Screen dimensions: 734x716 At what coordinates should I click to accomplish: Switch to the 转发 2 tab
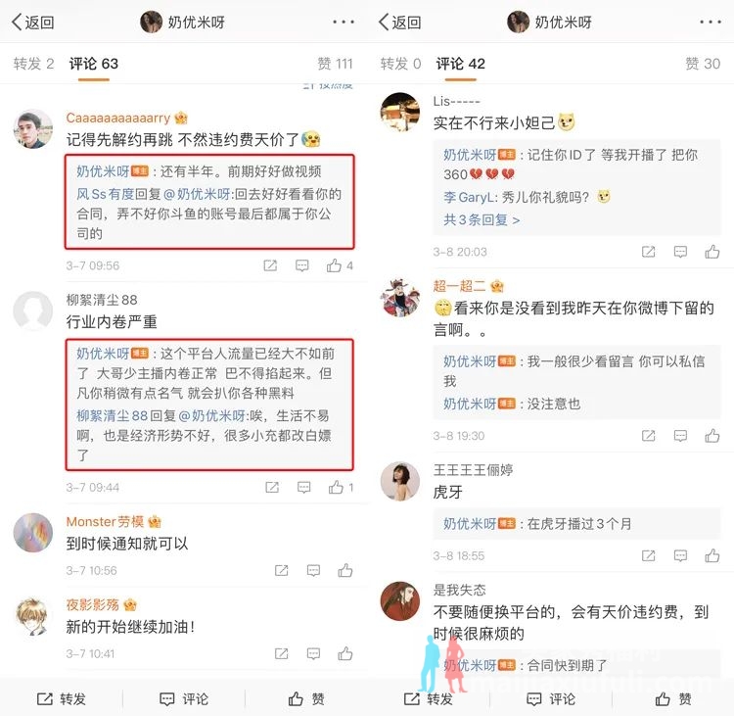pos(33,64)
